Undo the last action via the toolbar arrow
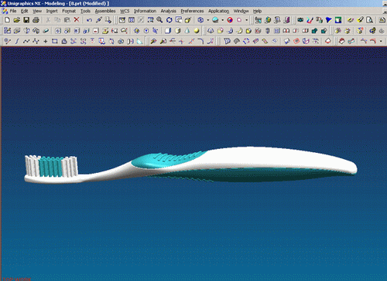The image size is (387, 281). point(89,20)
